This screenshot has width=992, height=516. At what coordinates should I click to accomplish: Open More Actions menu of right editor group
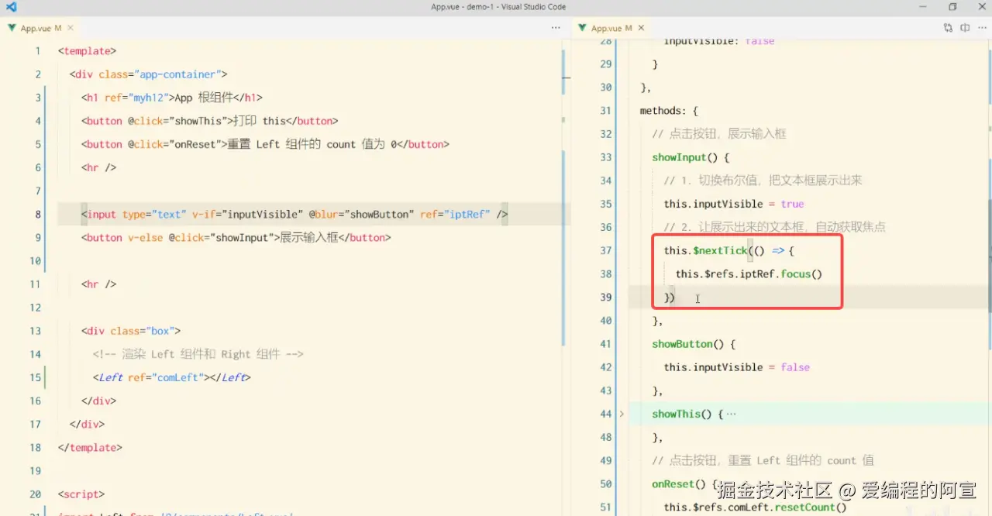[x=982, y=28]
